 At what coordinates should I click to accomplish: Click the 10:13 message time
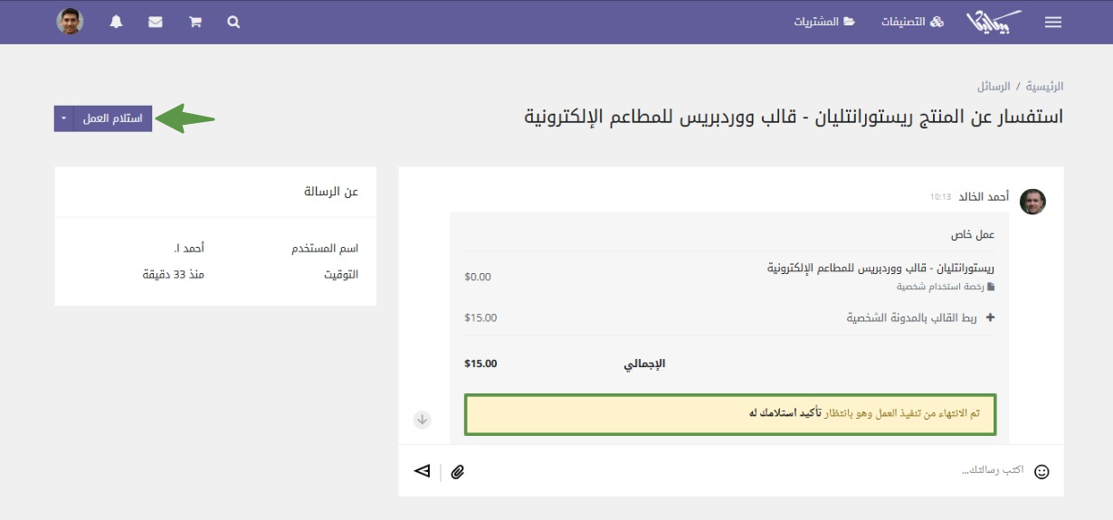(x=941, y=197)
